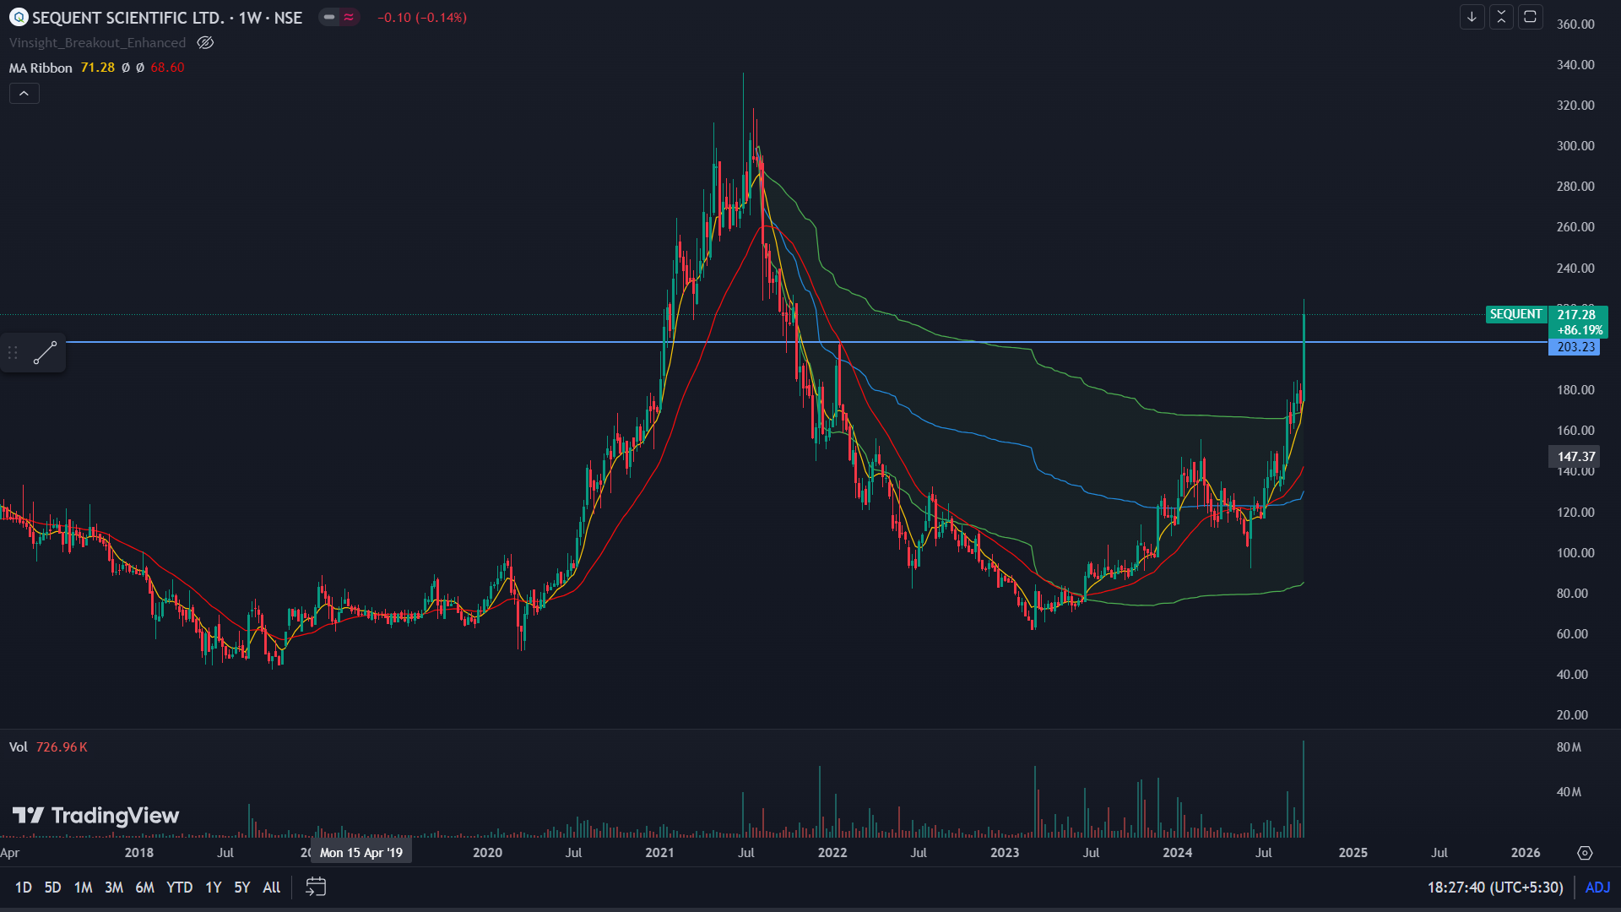Click the collapse pane chevrons icon
The height and width of the screenshot is (912, 1621).
click(x=1501, y=17)
